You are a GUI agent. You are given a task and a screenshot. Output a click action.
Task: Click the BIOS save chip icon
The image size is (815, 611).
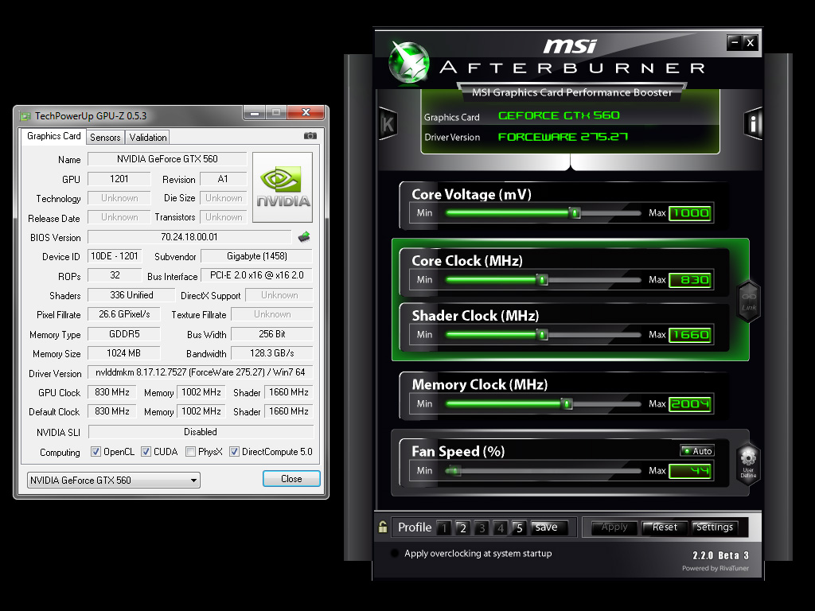304,237
